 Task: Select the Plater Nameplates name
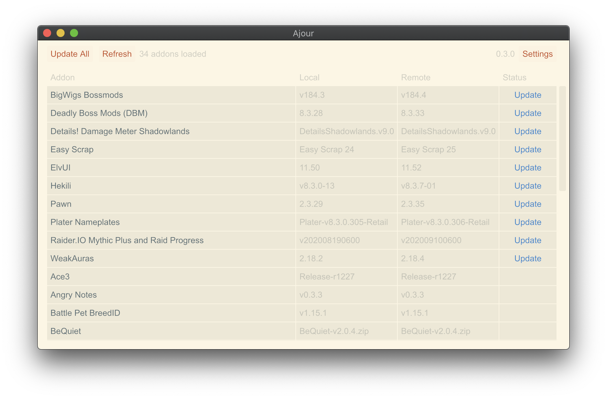click(x=85, y=222)
